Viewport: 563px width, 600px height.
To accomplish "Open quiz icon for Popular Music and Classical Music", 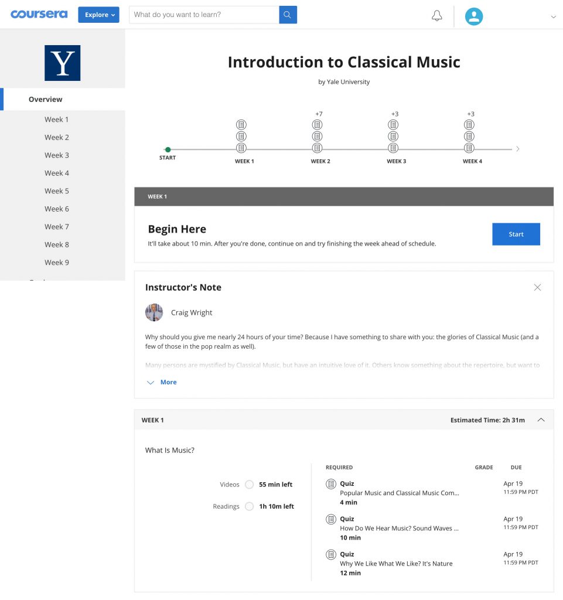I will tap(331, 483).
